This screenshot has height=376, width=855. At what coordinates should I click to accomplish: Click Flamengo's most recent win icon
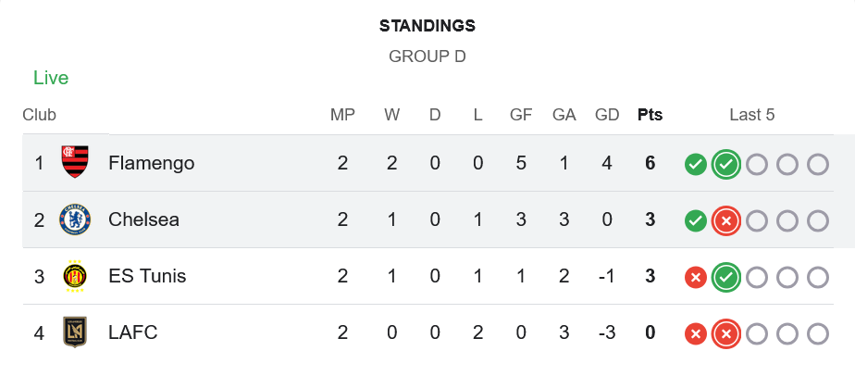pyautogui.click(x=726, y=165)
